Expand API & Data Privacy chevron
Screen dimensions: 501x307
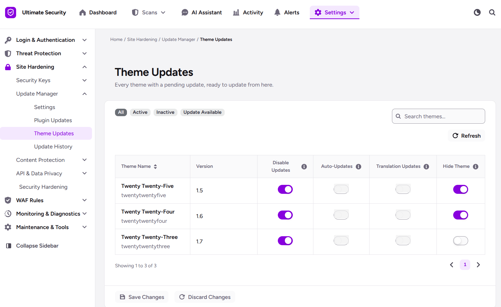(x=85, y=174)
